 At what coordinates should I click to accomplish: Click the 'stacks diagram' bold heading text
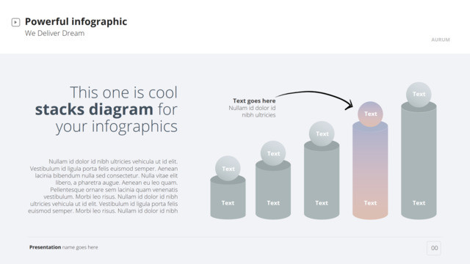94,109
